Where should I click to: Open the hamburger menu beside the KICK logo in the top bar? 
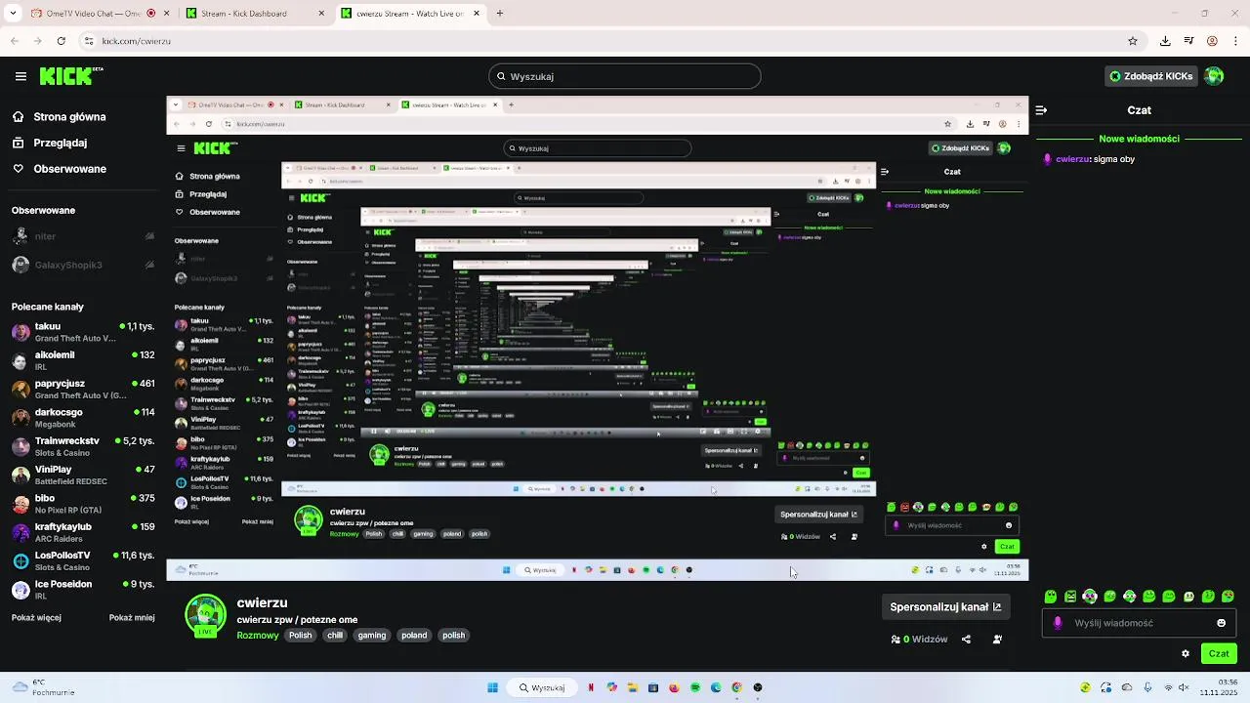[21, 76]
